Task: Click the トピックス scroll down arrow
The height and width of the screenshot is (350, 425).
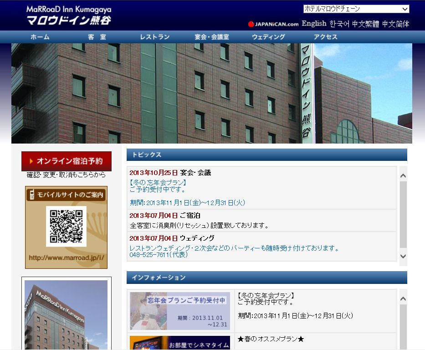Action: pos(403,256)
